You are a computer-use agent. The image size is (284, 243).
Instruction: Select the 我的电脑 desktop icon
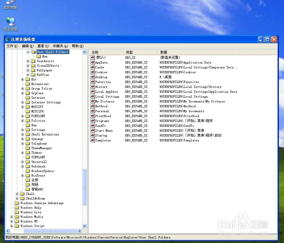point(10,5)
